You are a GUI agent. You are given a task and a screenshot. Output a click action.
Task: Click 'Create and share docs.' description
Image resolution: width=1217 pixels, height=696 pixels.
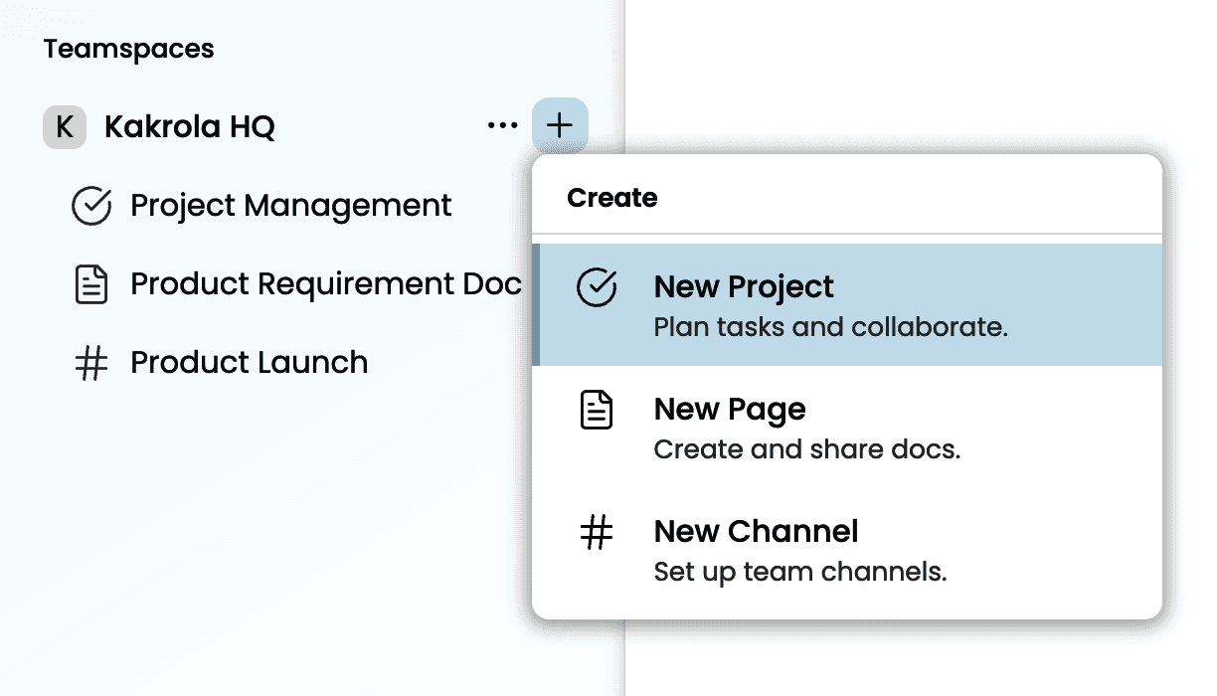[x=806, y=449]
